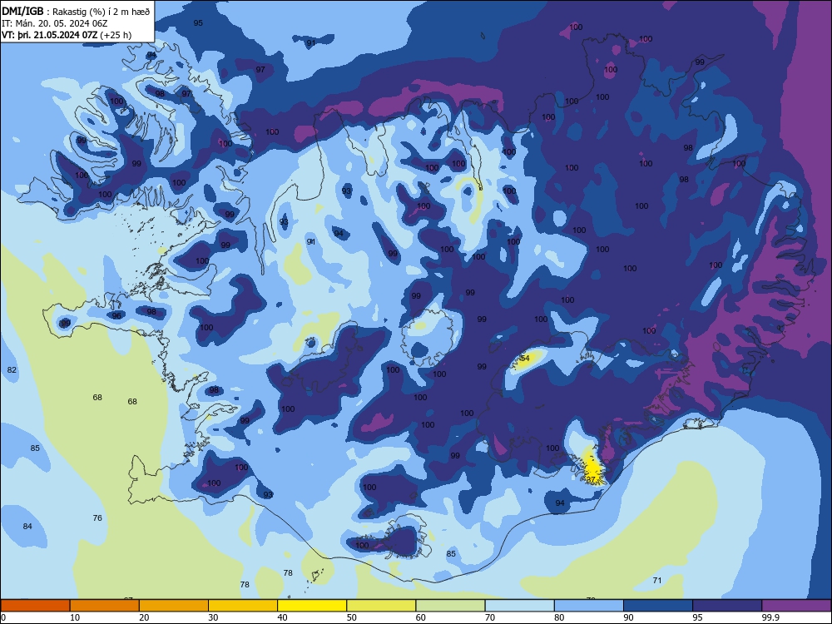832x624 pixels.
Task: Click the legend tick label '0'
Action: tap(3, 617)
